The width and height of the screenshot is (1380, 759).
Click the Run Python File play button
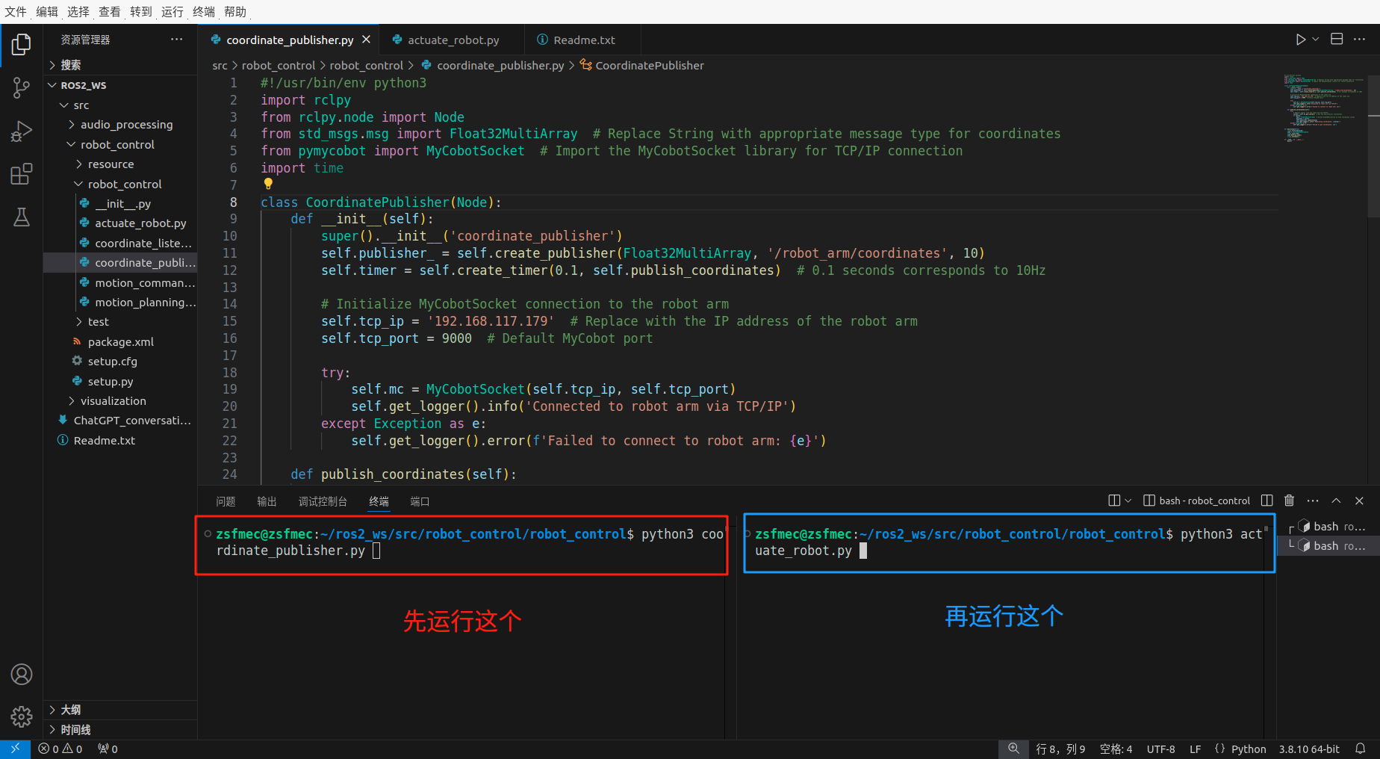click(1301, 40)
